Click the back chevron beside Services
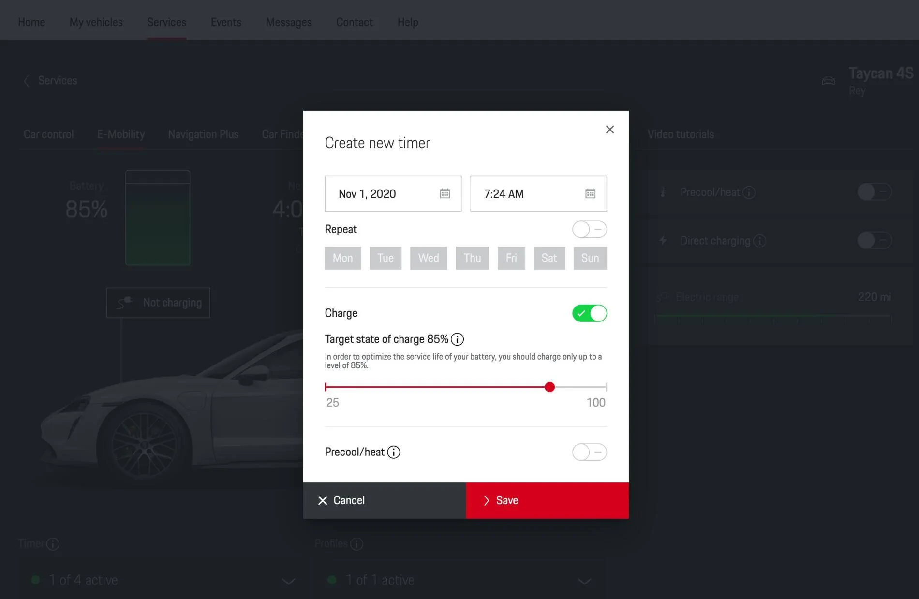 click(x=27, y=81)
